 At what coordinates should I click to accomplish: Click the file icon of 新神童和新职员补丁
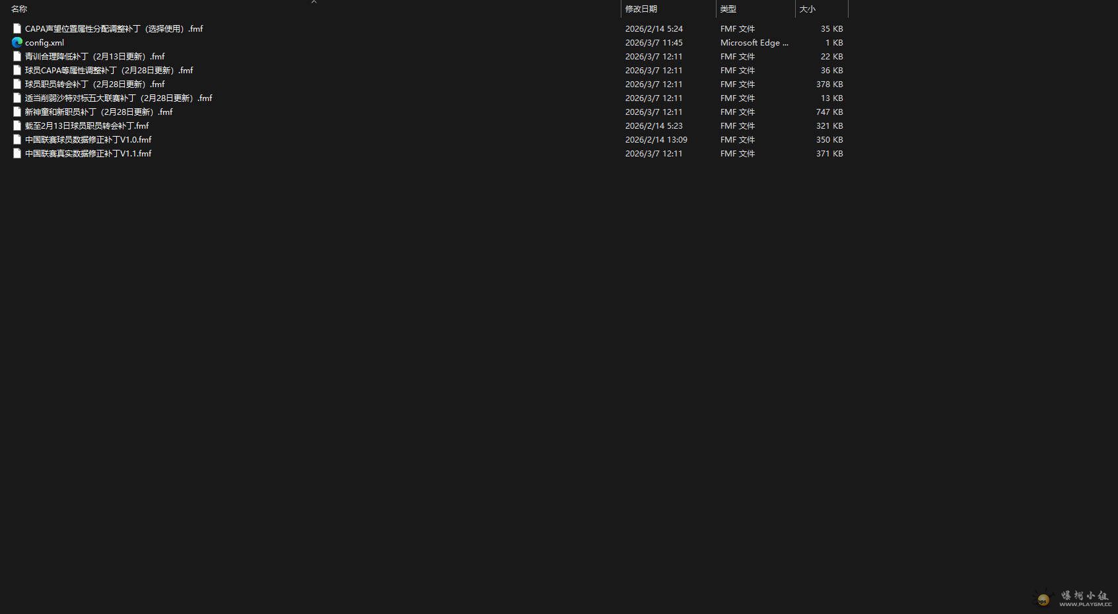[17, 112]
